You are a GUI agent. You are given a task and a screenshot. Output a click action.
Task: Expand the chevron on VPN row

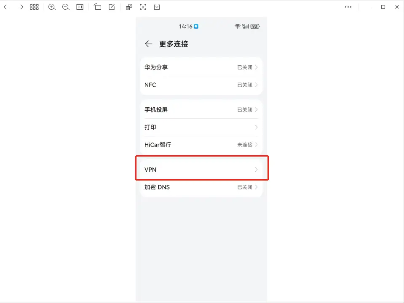pyautogui.click(x=256, y=170)
